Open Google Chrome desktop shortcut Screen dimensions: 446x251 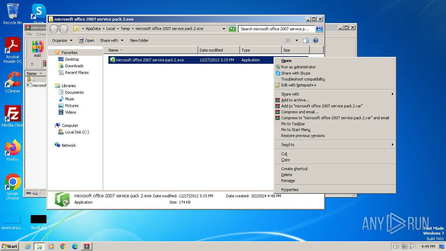click(13, 187)
